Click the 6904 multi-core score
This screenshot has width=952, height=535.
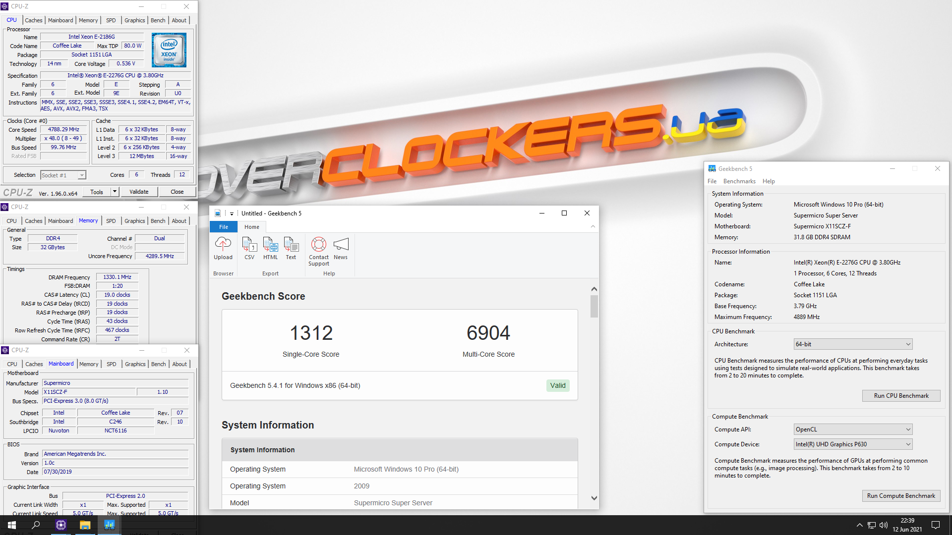point(488,333)
